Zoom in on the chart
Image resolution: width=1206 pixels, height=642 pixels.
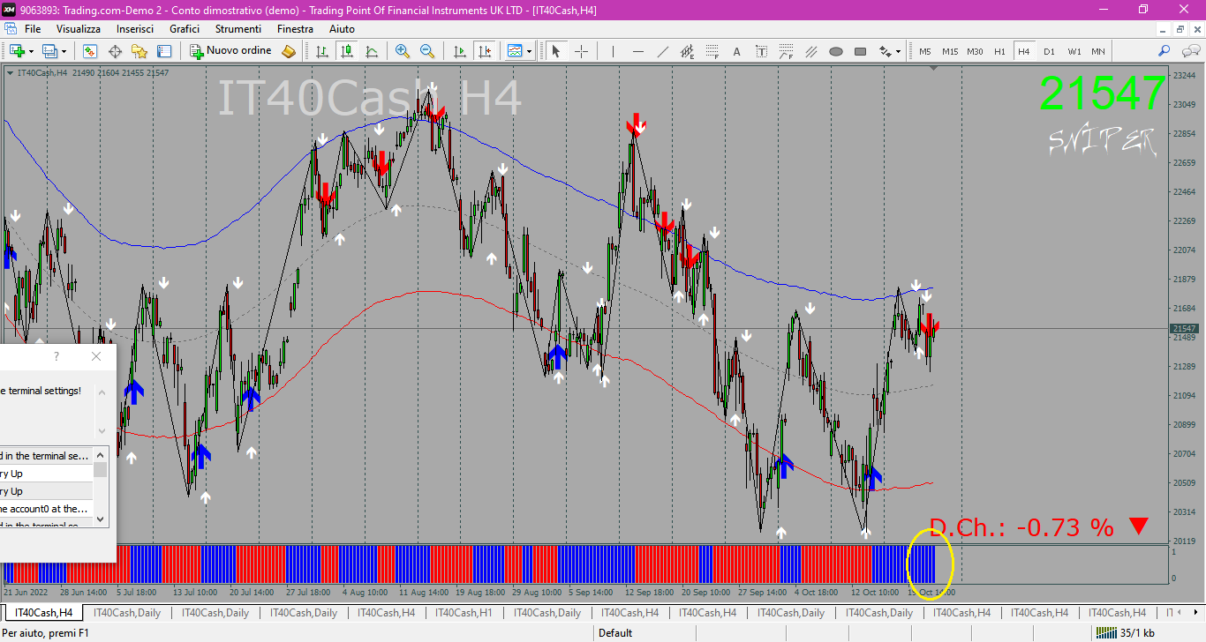(x=403, y=51)
